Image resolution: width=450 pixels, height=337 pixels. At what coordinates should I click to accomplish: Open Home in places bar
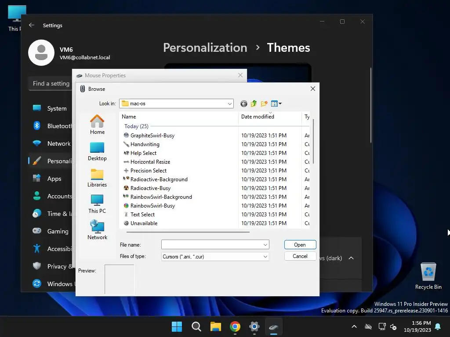(97, 125)
